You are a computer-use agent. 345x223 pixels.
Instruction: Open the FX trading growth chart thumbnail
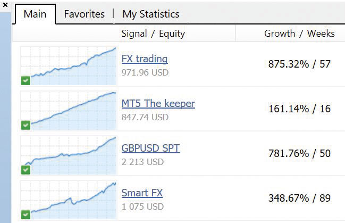(69, 65)
